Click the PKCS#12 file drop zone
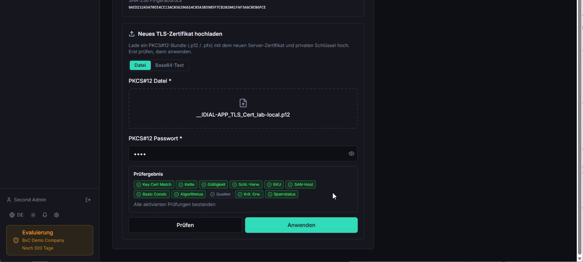 tap(243, 108)
